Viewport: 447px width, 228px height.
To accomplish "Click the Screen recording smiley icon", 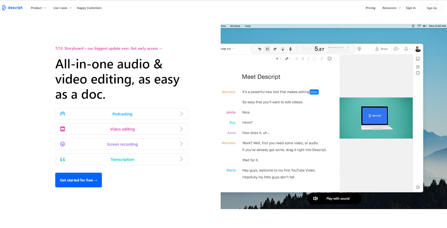I will click(63, 144).
